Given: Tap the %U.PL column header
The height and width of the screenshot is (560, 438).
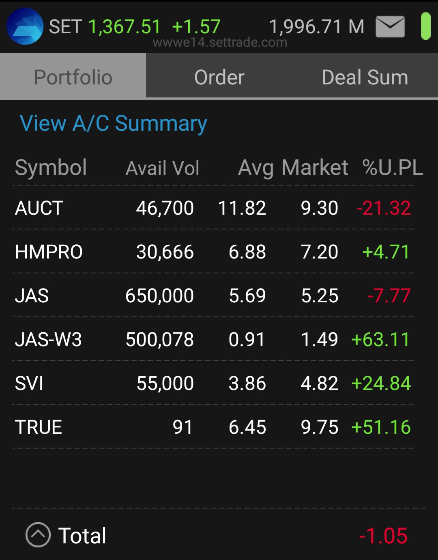Looking at the screenshot, I should pos(393,167).
